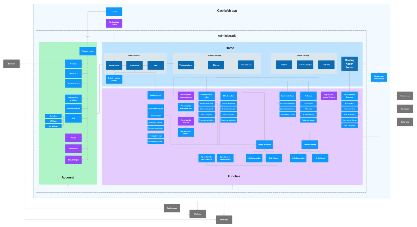The width and height of the screenshot is (417, 227).
Task: Click the Geld overschrijven box
Action: pos(156,109)
